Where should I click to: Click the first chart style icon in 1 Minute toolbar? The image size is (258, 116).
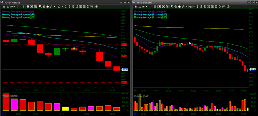(136, 6)
